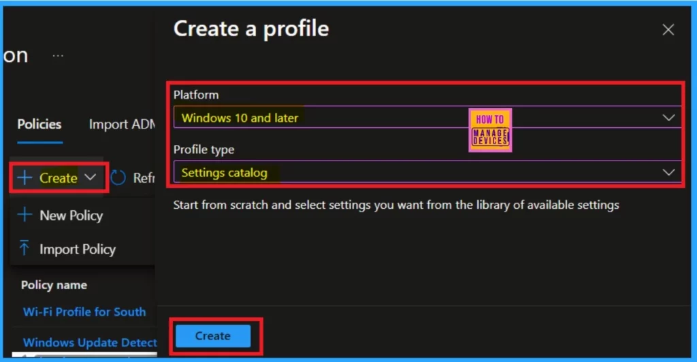Viewport: 697px width, 362px height.
Task: Switch to the Policies tab
Action: pyautogui.click(x=39, y=125)
